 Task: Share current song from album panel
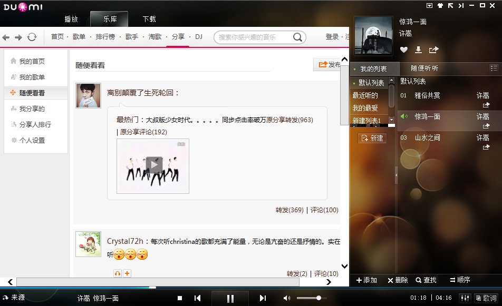pyautogui.click(x=433, y=50)
